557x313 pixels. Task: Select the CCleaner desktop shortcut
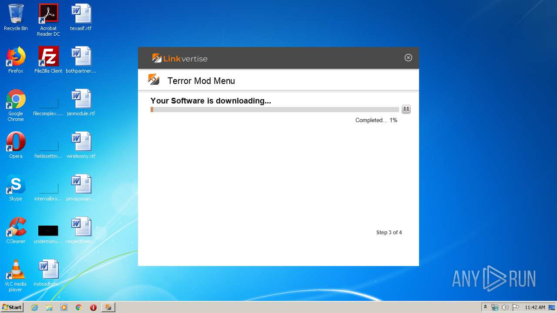(x=16, y=230)
